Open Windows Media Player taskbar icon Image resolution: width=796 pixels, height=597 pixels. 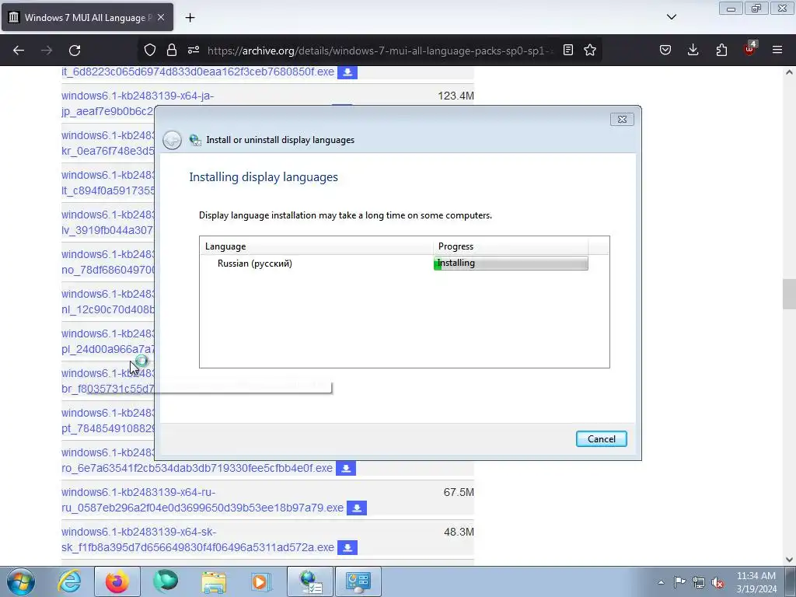(x=261, y=581)
